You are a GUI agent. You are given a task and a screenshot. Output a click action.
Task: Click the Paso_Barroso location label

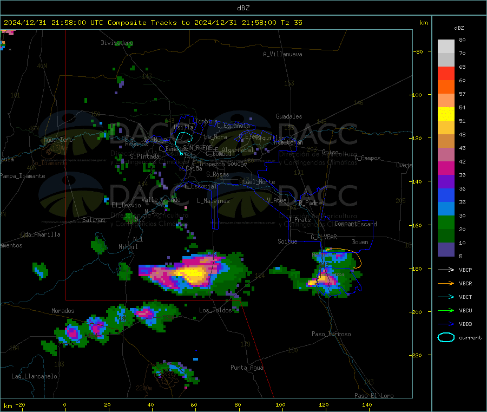pos(331,334)
